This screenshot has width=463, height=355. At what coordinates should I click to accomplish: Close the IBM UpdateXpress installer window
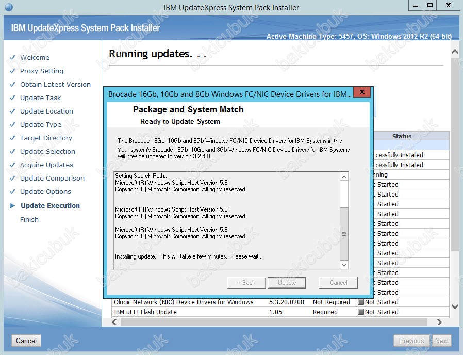448,6
